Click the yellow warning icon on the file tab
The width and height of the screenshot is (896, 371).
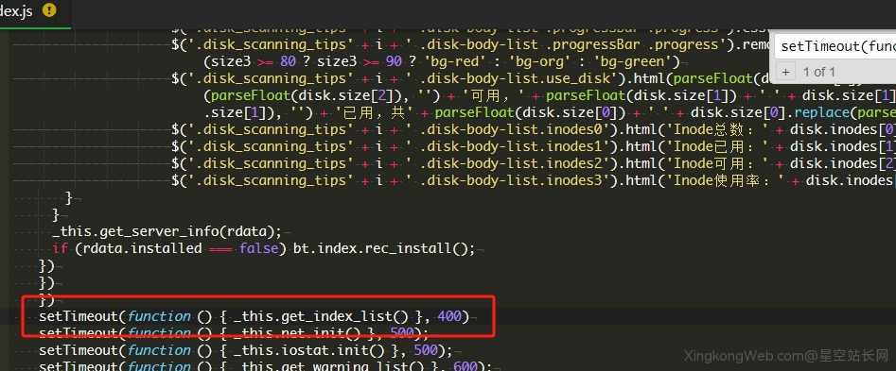tap(50, 10)
